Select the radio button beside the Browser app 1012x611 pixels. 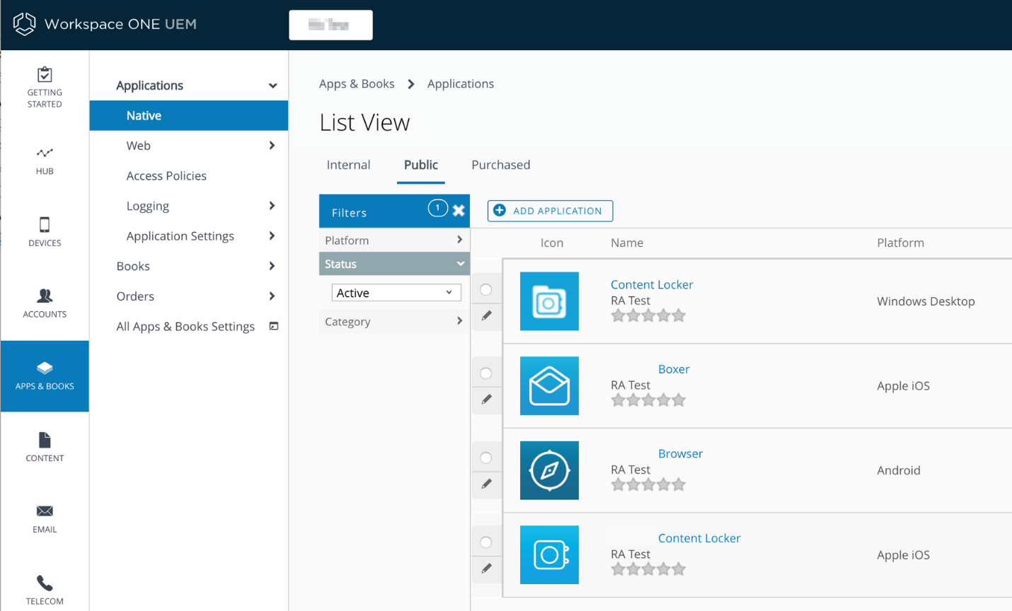[486, 456]
